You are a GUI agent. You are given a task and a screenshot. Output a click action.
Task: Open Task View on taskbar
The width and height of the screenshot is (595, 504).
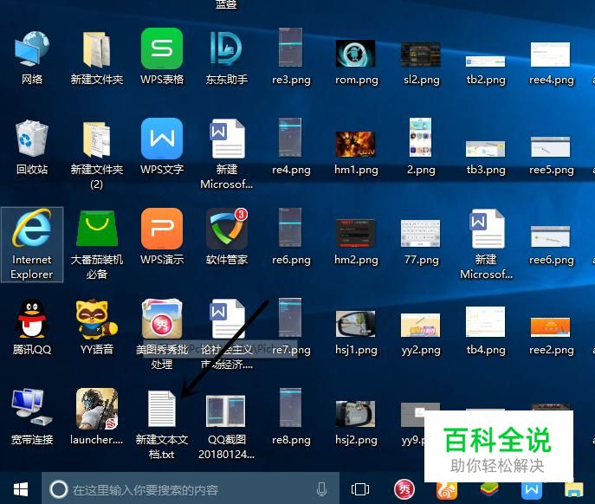click(359, 489)
